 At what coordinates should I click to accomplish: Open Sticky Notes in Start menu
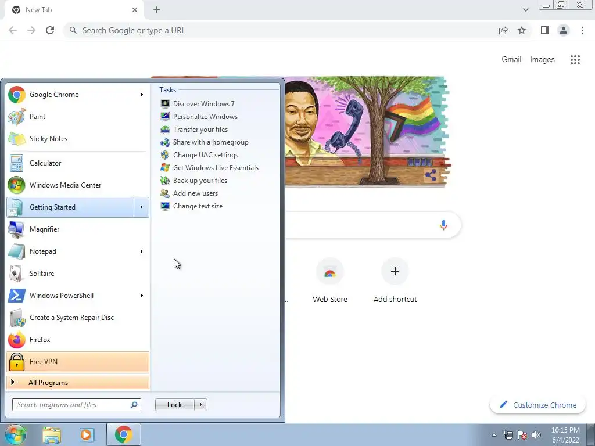tap(78, 138)
